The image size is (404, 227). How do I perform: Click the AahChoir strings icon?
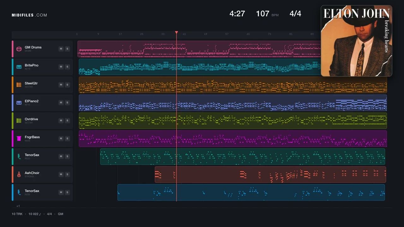pyautogui.click(x=19, y=175)
